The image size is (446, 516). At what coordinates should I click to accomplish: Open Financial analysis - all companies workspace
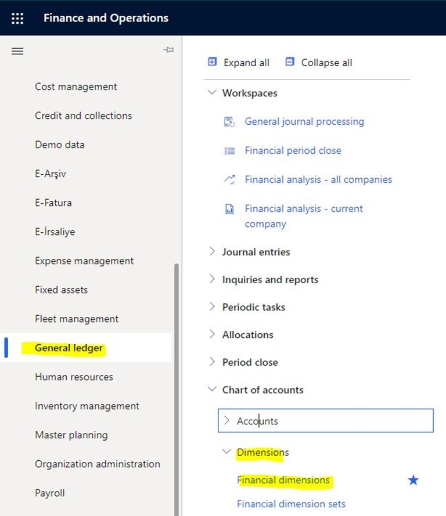pos(318,179)
